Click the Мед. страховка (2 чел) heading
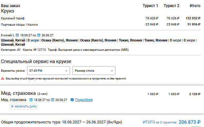204x127 pixels. [24, 93]
